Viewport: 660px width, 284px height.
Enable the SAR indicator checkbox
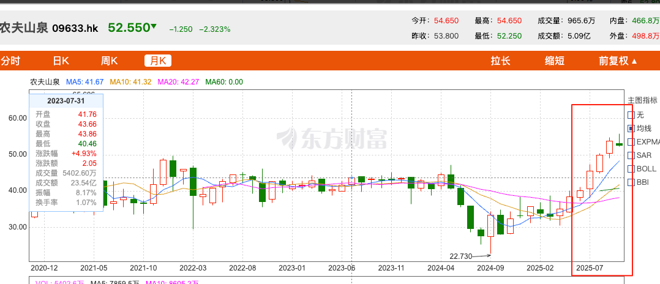pos(631,155)
